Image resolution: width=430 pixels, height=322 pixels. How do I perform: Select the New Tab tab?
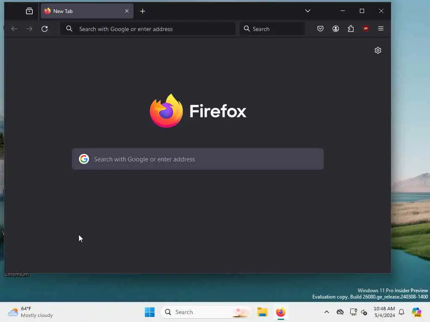(87, 11)
